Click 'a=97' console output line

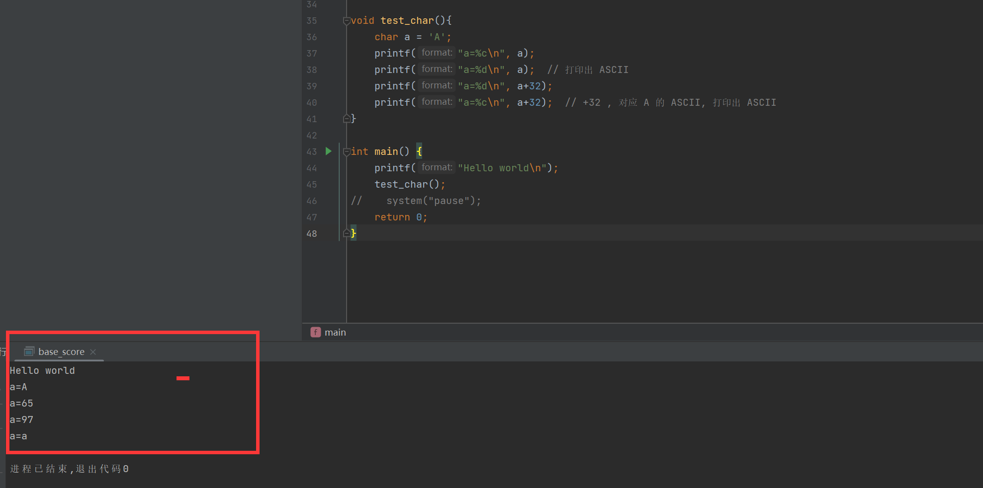coord(21,419)
